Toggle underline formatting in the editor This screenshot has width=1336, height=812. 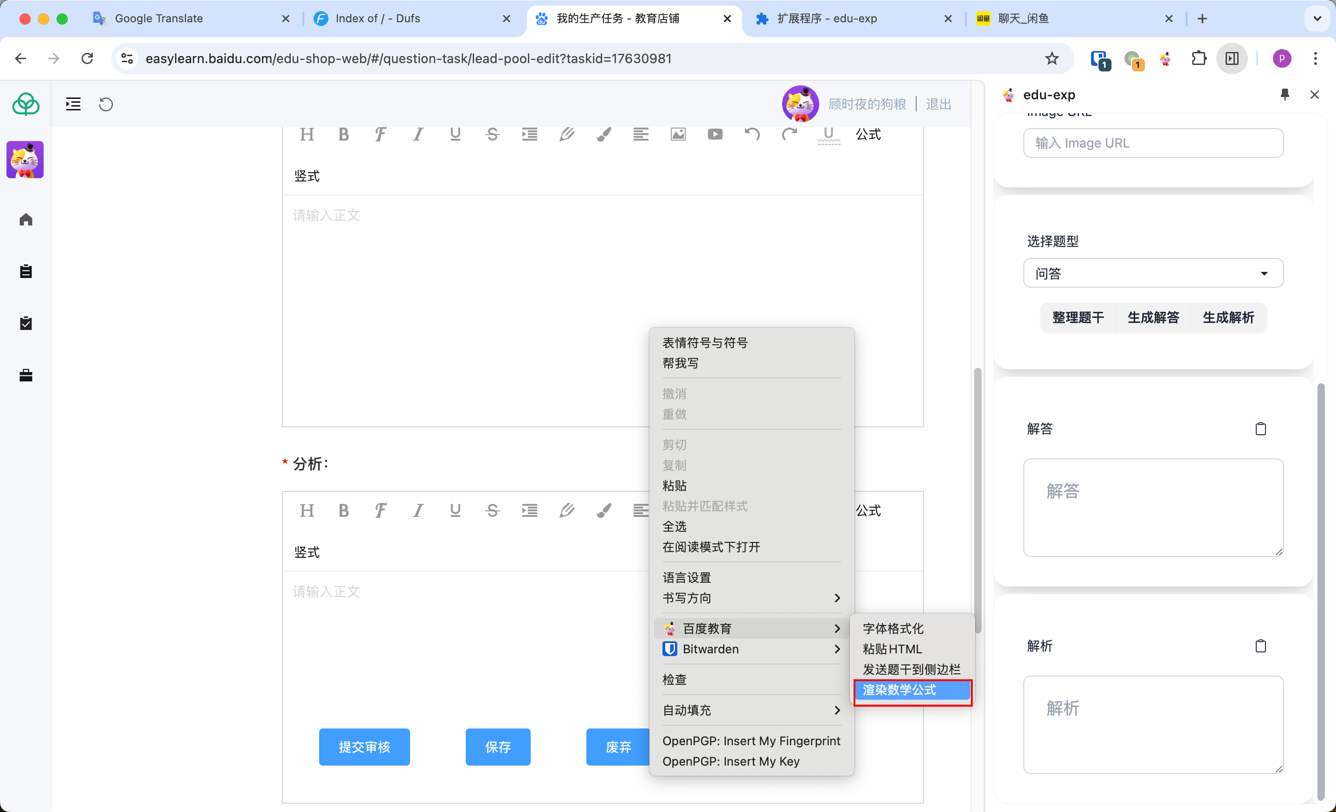[x=455, y=134]
